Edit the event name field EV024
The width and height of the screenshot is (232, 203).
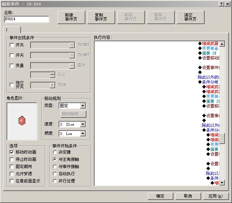coord(27,19)
